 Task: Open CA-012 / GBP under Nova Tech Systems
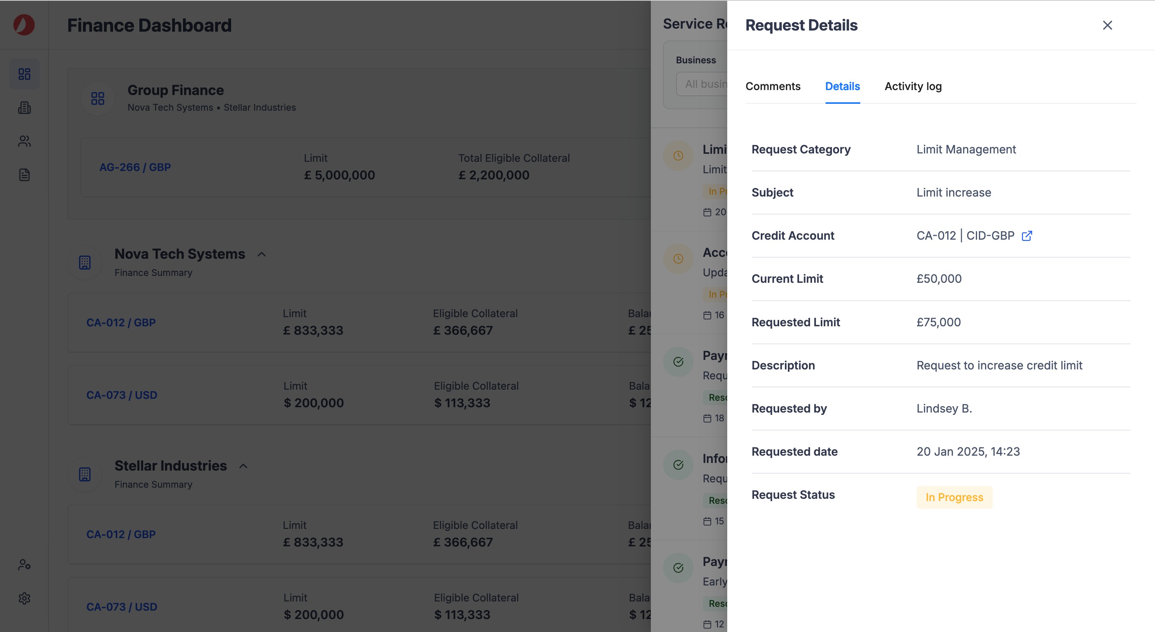pos(121,322)
